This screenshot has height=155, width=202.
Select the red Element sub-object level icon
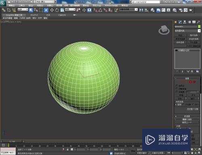(194, 82)
